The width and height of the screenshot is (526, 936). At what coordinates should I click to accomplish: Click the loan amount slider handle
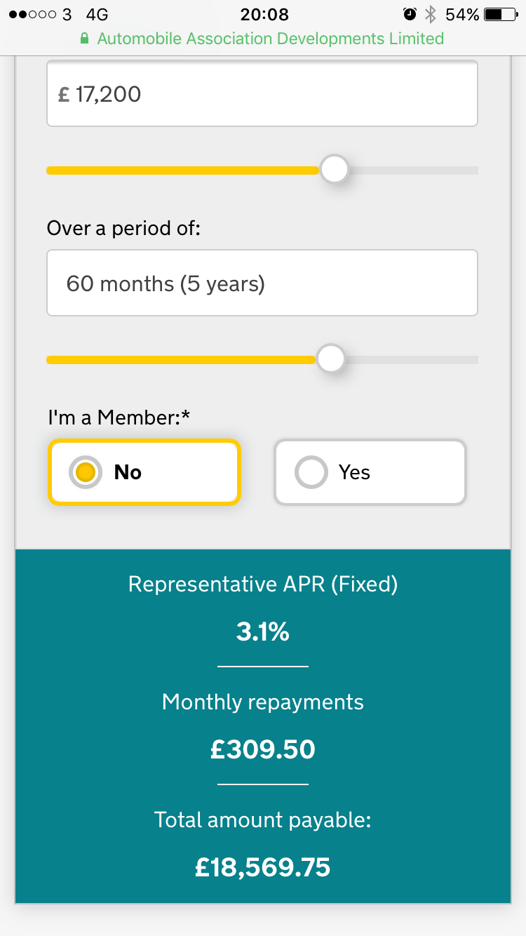tap(335, 170)
